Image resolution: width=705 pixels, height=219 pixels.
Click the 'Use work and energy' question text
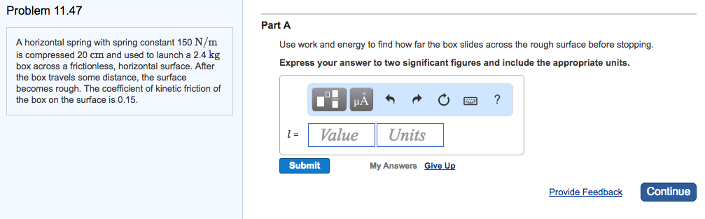pos(466,45)
